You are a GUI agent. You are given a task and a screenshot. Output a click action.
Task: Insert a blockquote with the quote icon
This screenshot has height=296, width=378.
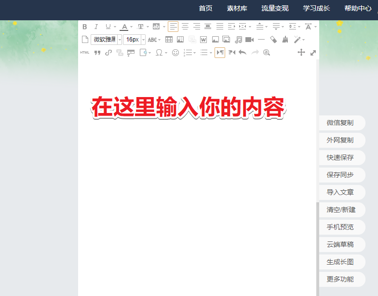point(97,52)
